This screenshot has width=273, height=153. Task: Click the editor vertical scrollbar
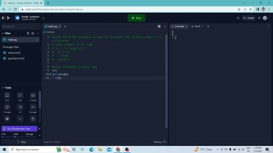click(x=166, y=82)
